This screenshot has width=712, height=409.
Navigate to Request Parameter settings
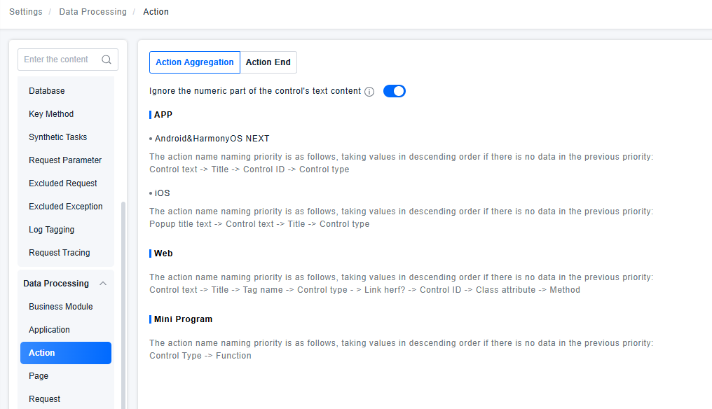[x=65, y=160]
